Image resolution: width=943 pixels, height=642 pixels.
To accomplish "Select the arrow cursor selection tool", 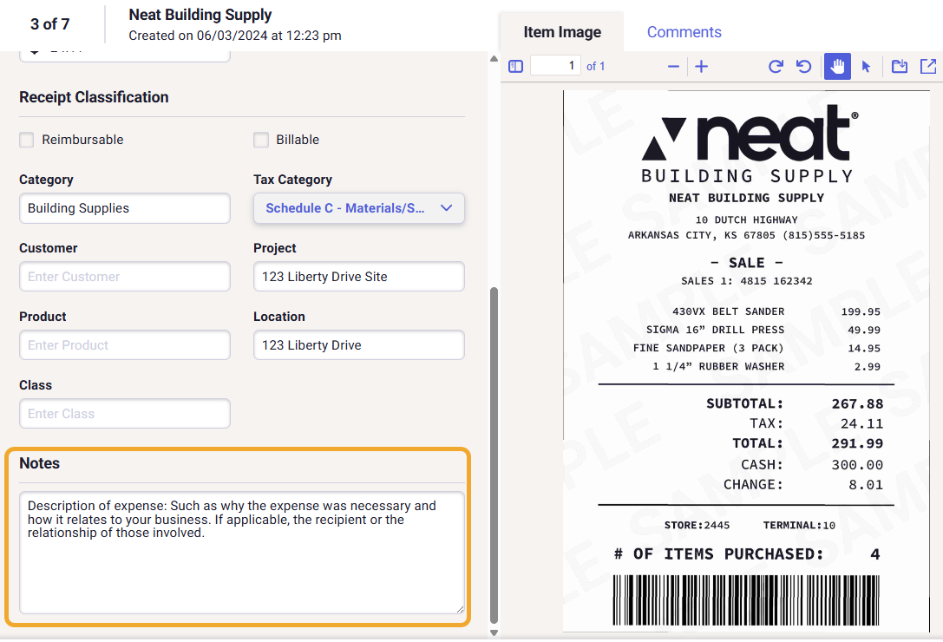I will click(866, 66).
